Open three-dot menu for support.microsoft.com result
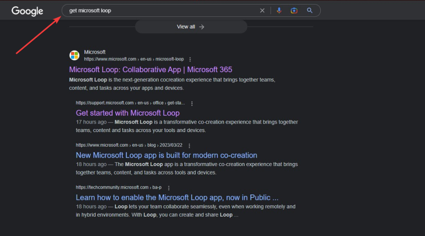Screen dimensions: 425x236 192,103
